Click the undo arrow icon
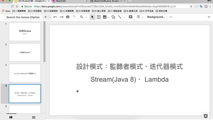213x120 pixels. (x=55, y=17)
